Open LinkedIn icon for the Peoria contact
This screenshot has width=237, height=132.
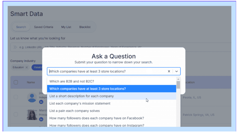tap(41, 102)
